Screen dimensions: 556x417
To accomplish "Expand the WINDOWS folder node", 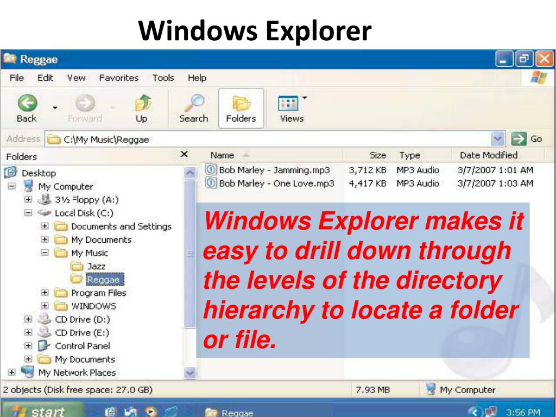I will tap(45, 306).
